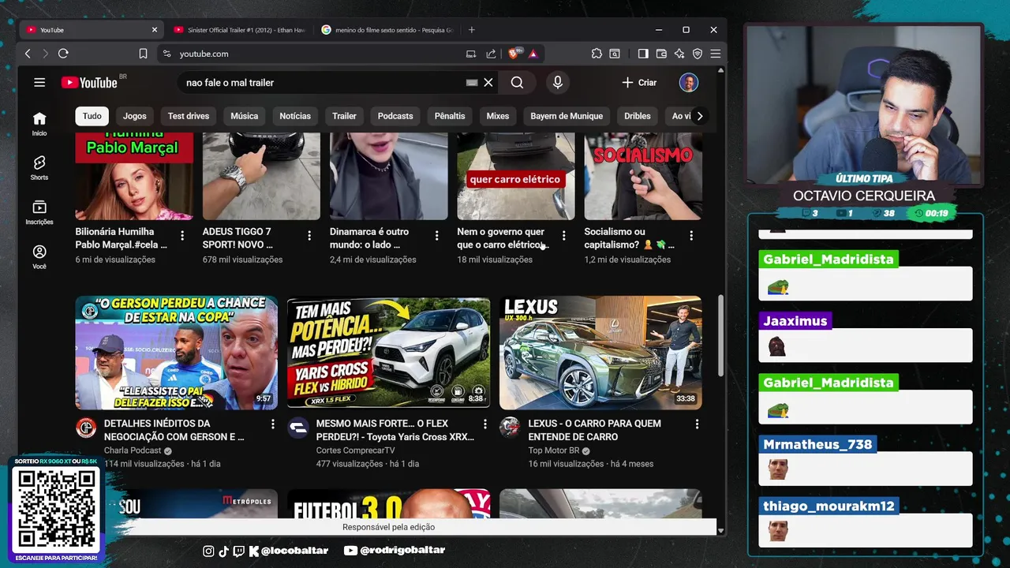
Task: Open options for Bilionária Humilha short
Action: click(182, 235)
